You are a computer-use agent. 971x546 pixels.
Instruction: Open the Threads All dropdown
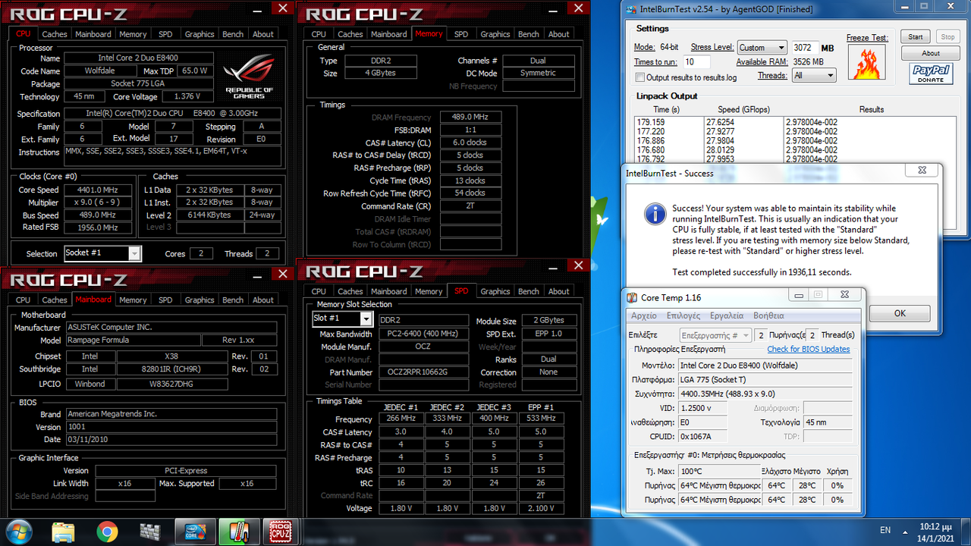(813, 75)
